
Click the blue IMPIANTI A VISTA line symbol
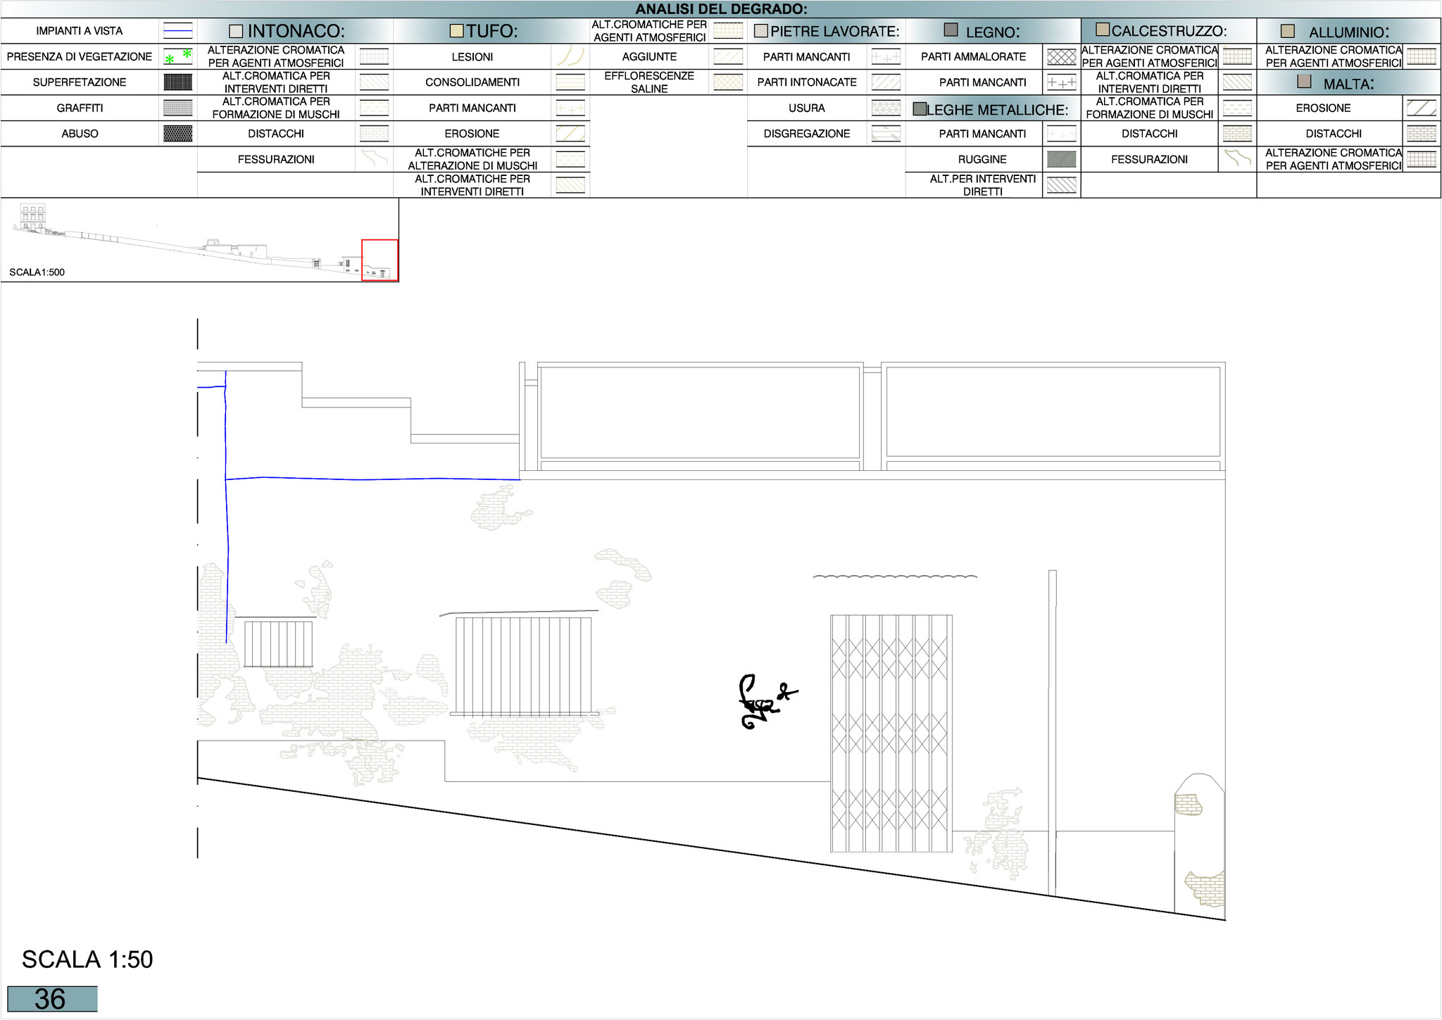tap(177, 30)
